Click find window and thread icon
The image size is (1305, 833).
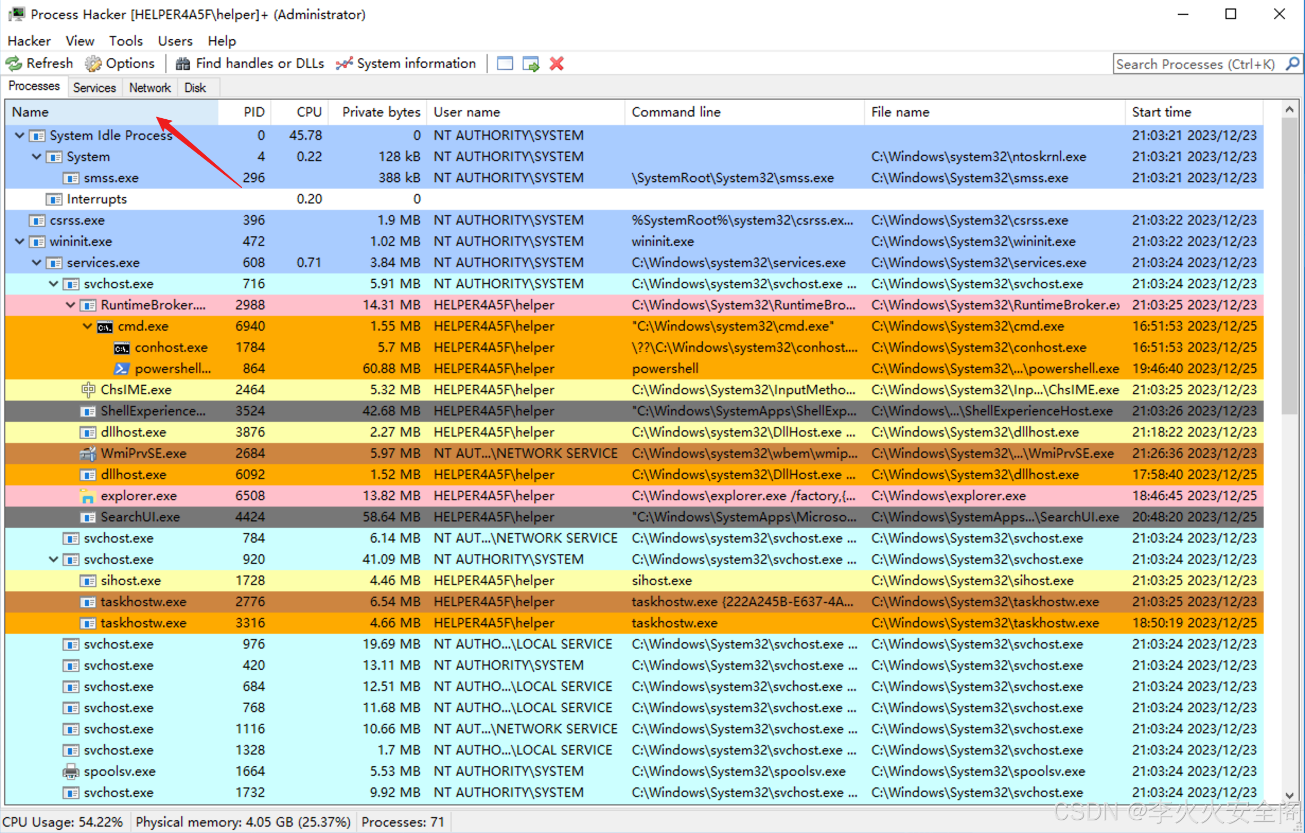[531, 64]
